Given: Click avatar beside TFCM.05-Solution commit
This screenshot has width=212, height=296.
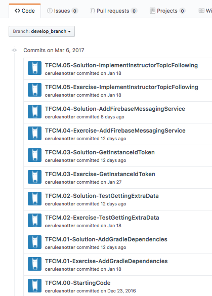Looking at the screenshot, I should click(x=35, y=68).
